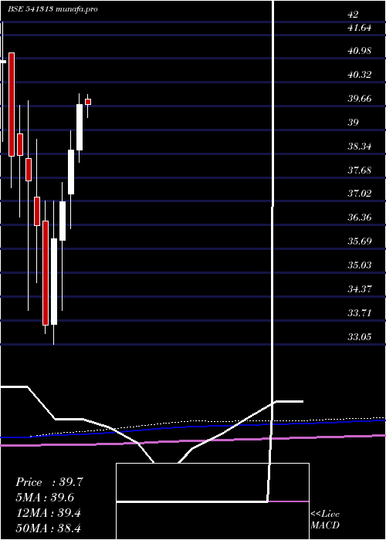Click the '12MA : 39.4' readout
Screen dimensions: 386x540
point(49,513)
